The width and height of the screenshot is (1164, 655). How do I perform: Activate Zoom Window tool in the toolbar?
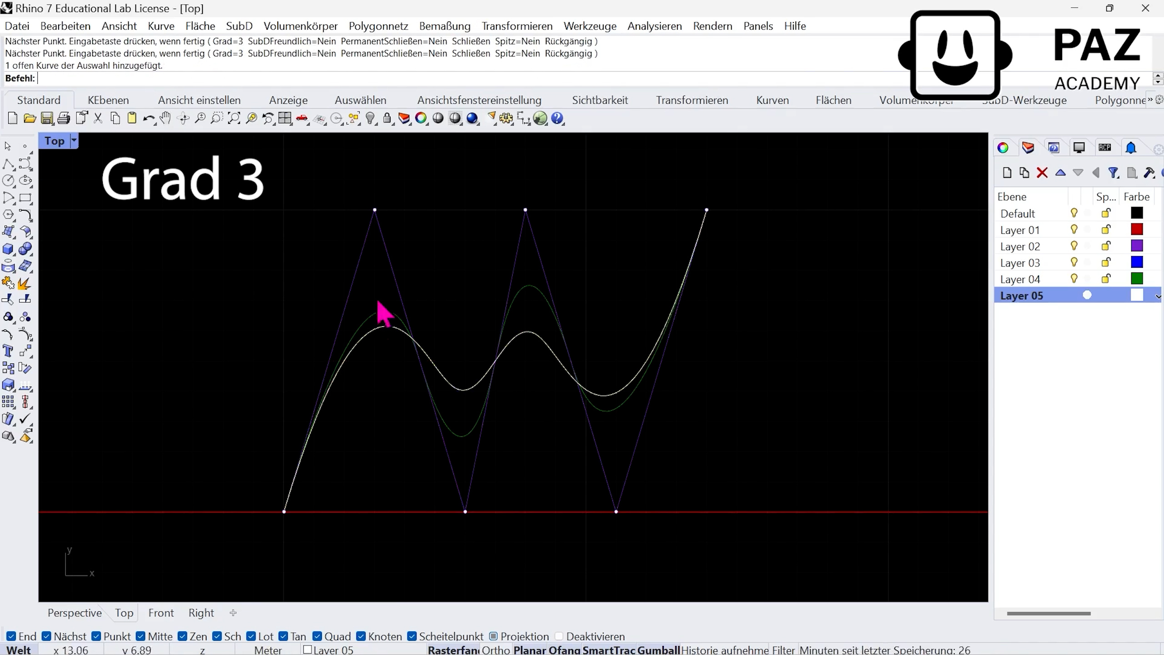pyautogui.click(x=217, y=119)
